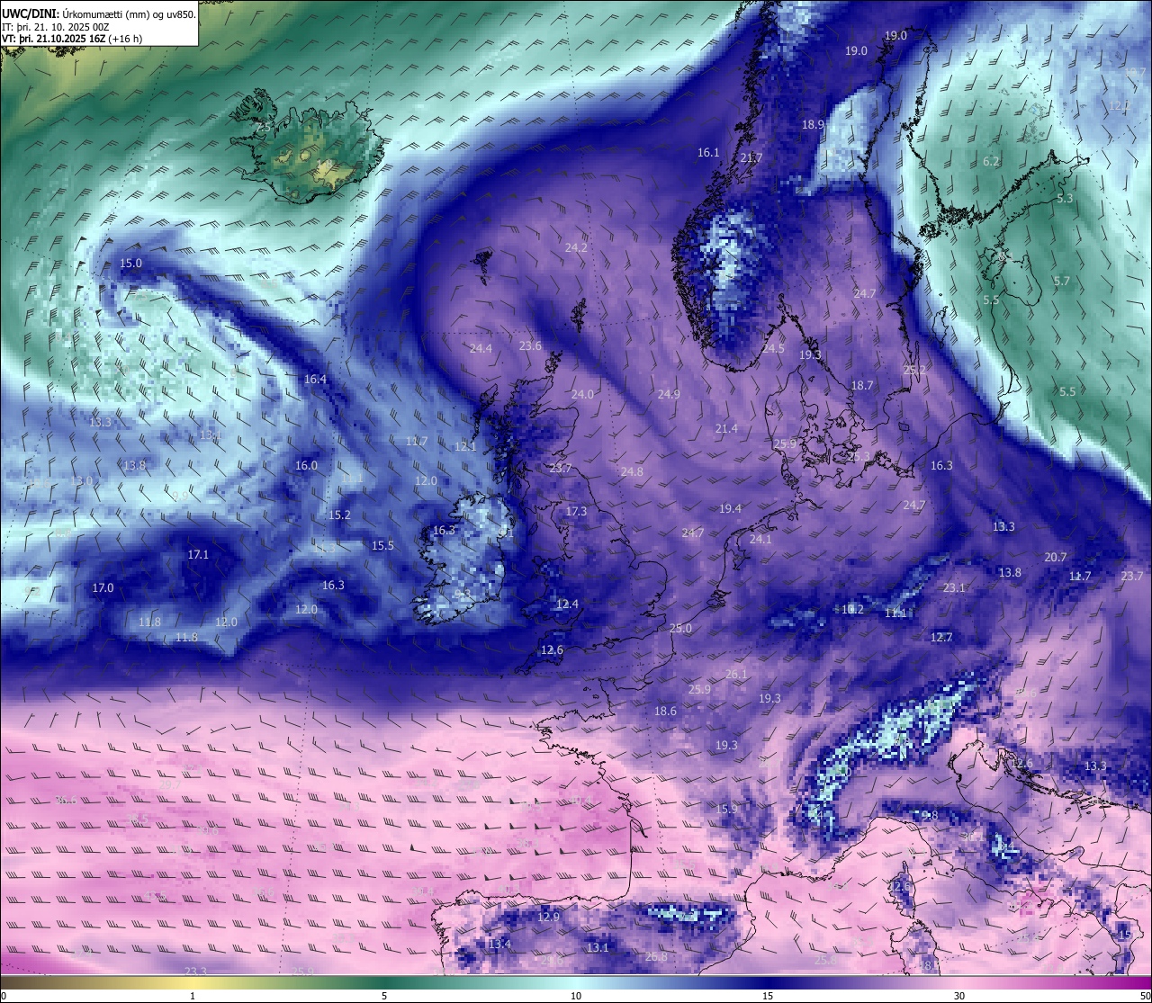
Task: Click the 25.2 value on the map
Action: click(914, 371)
